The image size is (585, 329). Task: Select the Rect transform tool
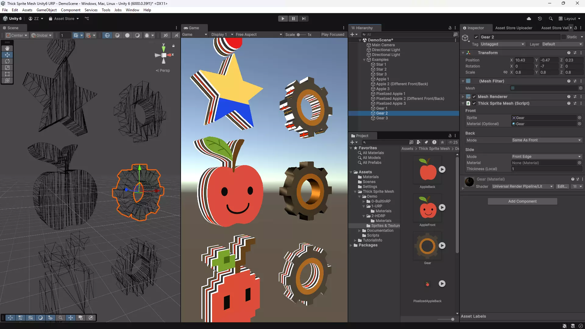[7, 74]
